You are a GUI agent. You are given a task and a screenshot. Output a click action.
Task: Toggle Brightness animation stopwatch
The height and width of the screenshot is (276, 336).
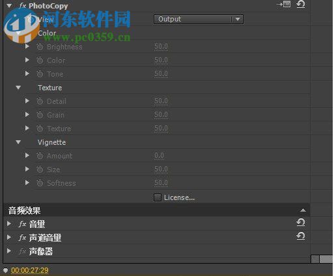(x=40, y=47)
